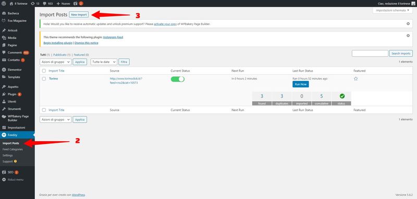Open Fox Magazine menu item
417x199 pixels.
coord(17,21)
